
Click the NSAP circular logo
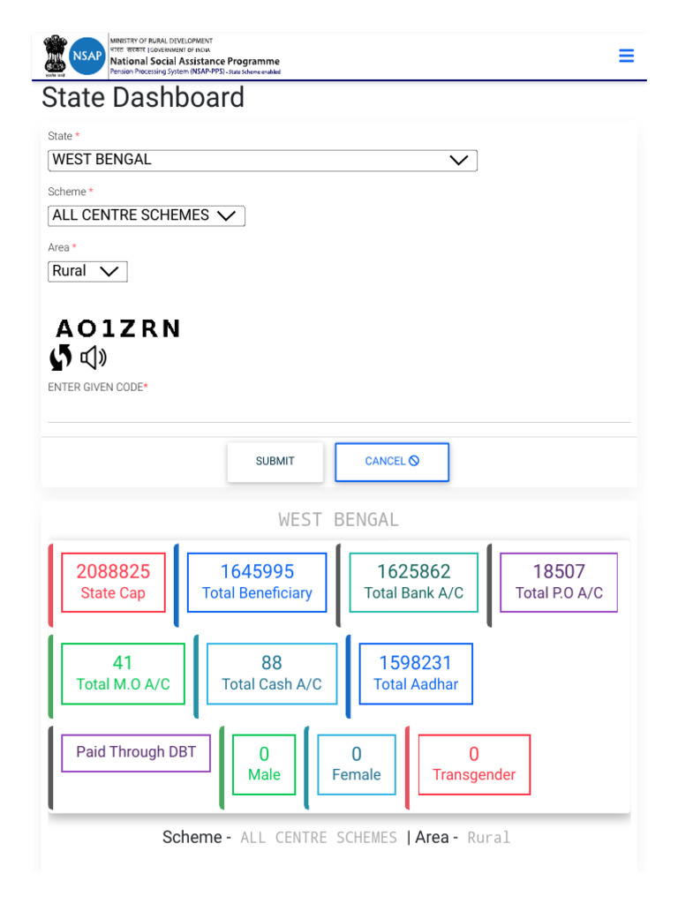pos(87,56)
